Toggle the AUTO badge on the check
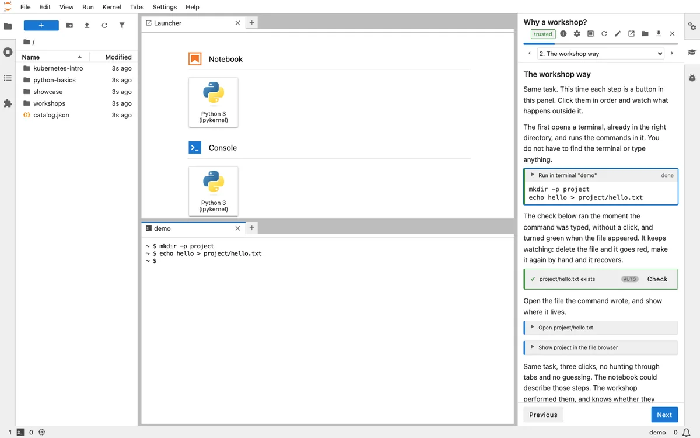The image size is (700, 438). point(630,279)
